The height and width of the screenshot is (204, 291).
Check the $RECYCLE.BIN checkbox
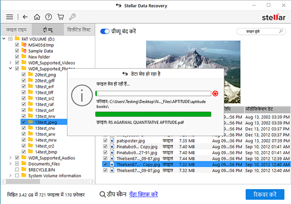(x=17, y=170)
